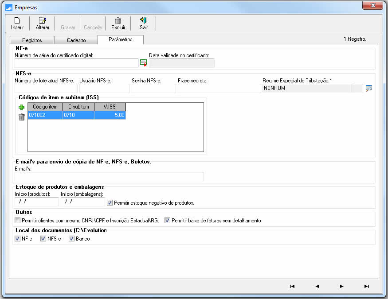Image resolution: width=388 pixels, height=299 pixels.
Task: Switch to the Registros tab
Action: click(x=31, y=40)
